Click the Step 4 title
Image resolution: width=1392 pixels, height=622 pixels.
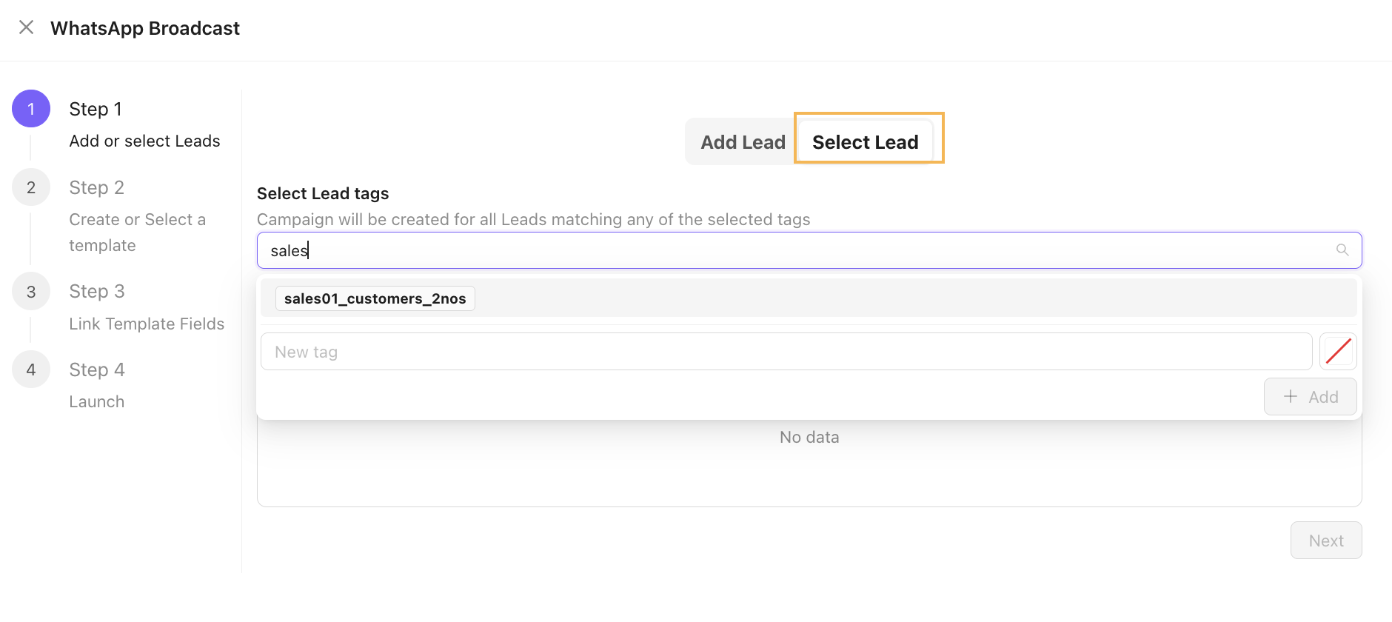click(96, 369)
